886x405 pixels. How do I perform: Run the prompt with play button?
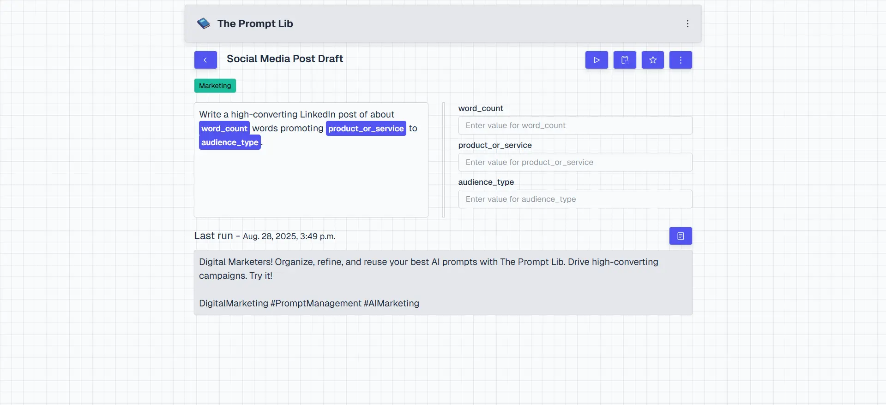tap(597, 60)
